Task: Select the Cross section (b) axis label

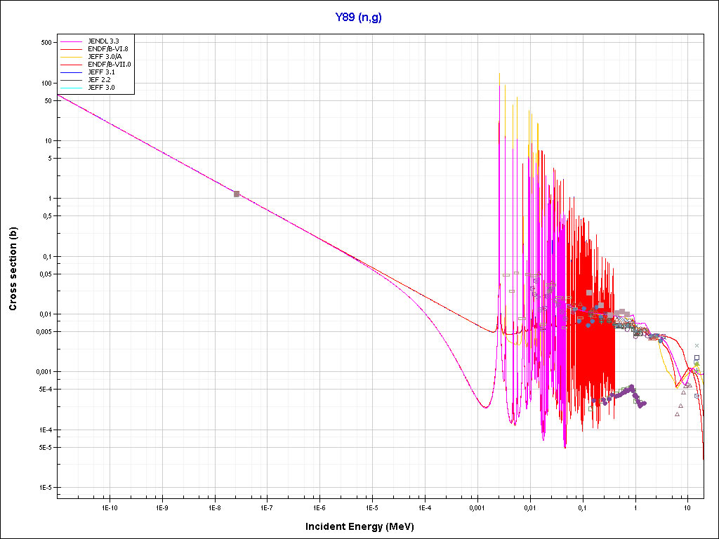Action: [x=13, y=269]
